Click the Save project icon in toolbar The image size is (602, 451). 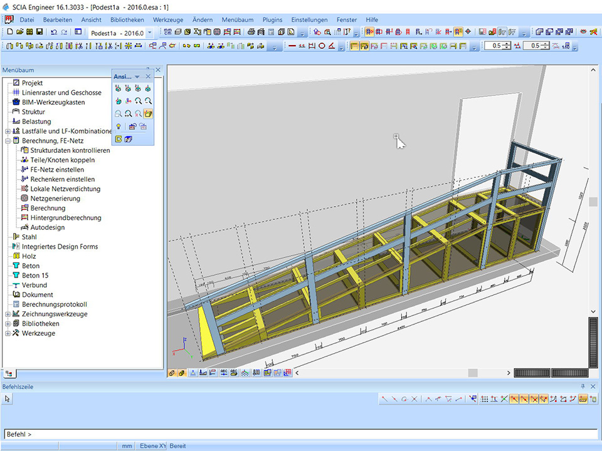[40, 32]
